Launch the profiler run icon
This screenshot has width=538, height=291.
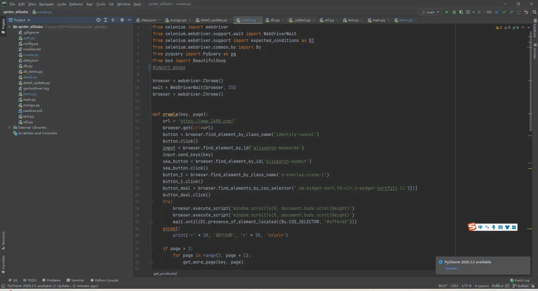click(468, 12)
